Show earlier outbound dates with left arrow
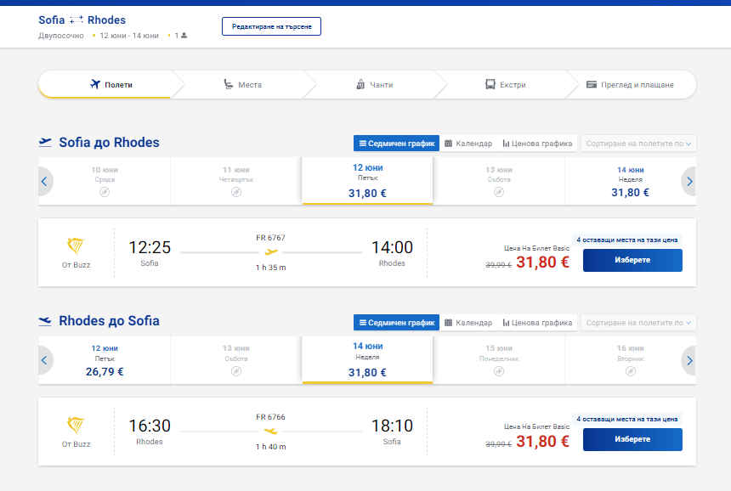Image resolution: width=731 pixels, height=491 pixels. click(x=45, y=181)
